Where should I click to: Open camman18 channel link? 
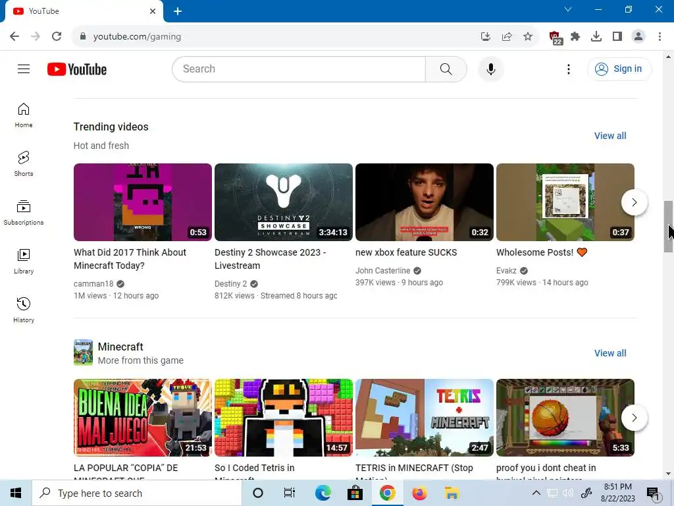click(93, 283)
